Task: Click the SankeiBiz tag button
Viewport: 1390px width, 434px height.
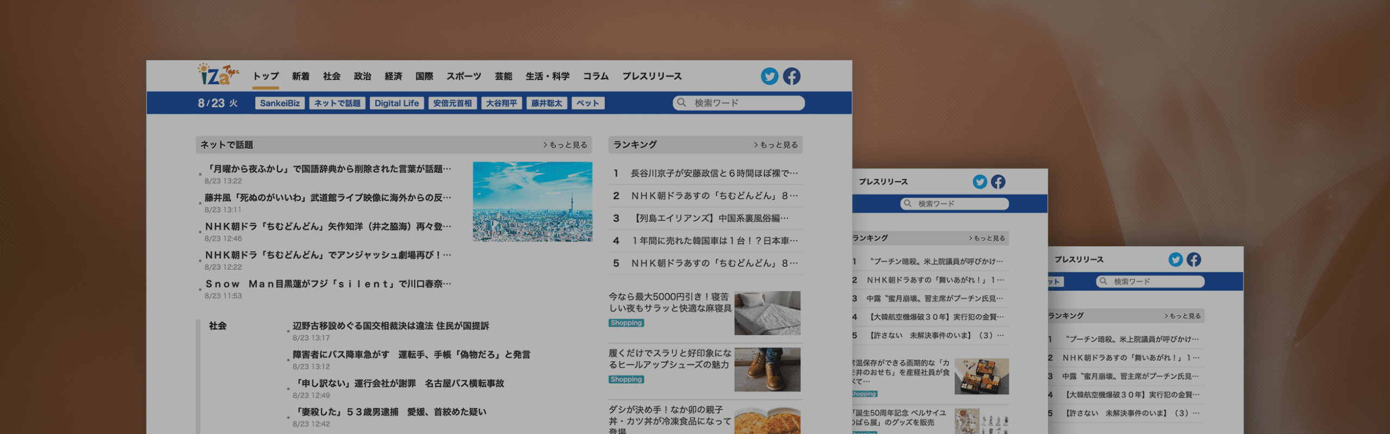Action: coord(280,103)
